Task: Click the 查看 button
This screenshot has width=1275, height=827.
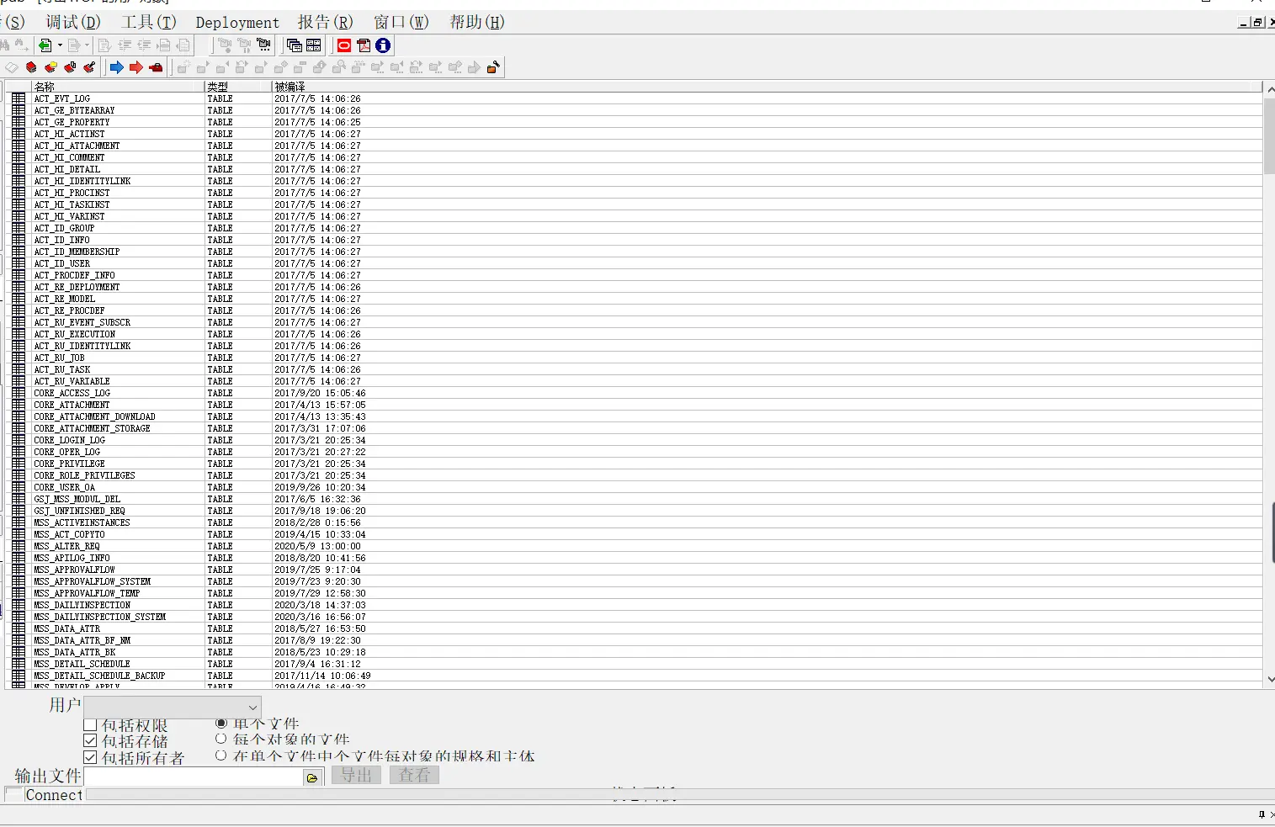Action: pos(414,775)
